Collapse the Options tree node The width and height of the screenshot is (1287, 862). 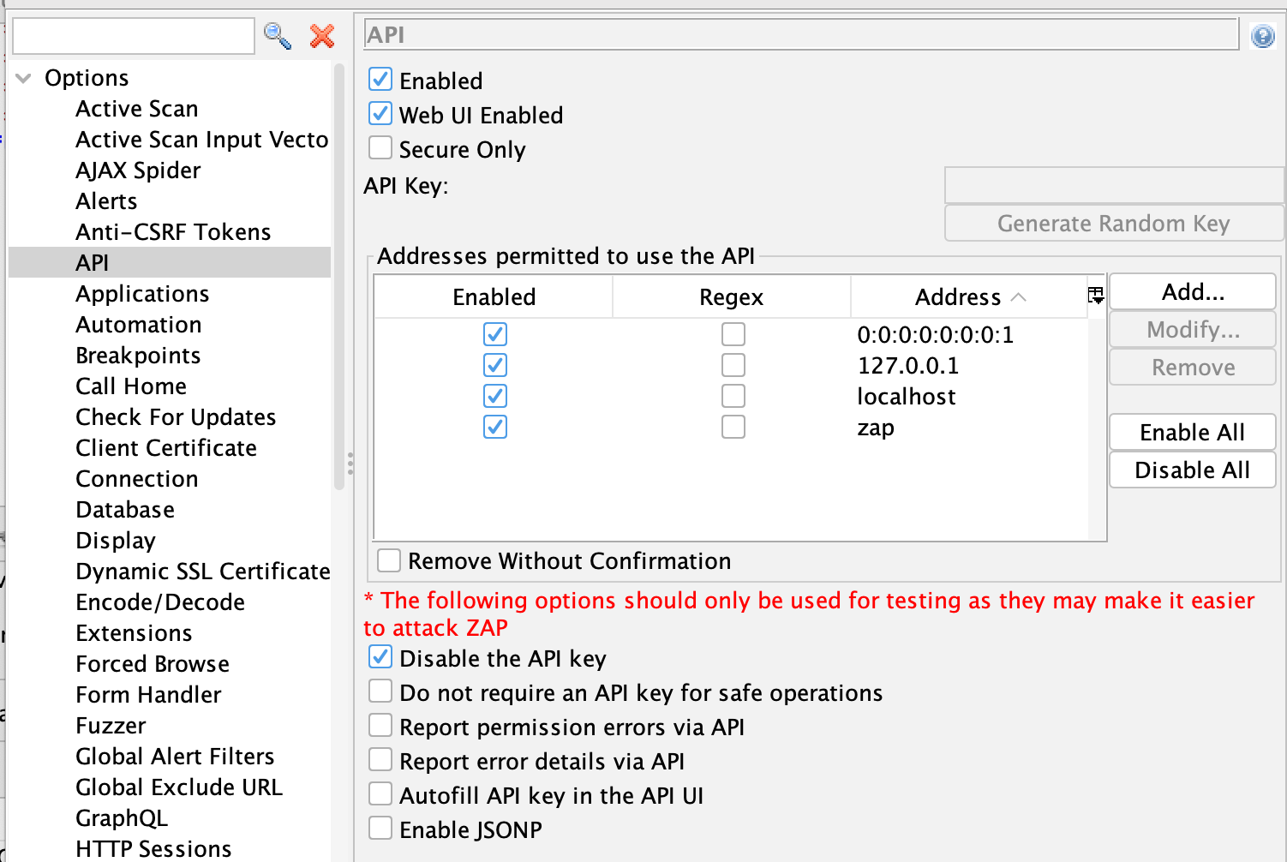click(x=22, y=77)
